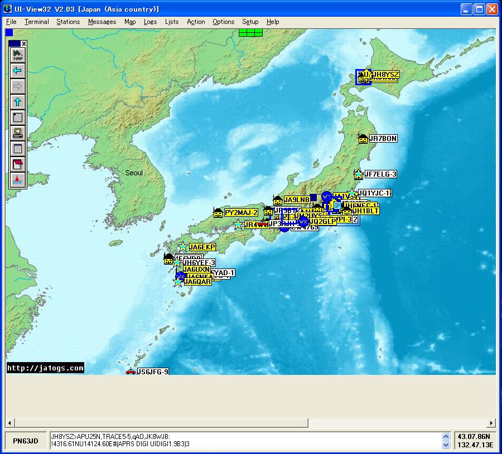This screenshot has width=502, height=454.
Task: Close the floating toolbar with X
Action: tap(24, 43)
